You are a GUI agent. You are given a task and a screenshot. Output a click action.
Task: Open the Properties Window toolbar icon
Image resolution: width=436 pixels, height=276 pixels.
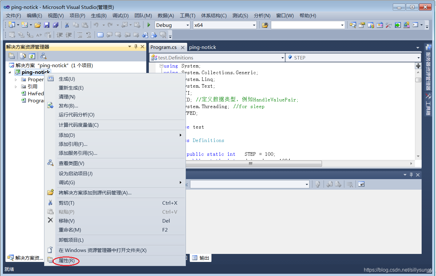click(x=362, y=25)
